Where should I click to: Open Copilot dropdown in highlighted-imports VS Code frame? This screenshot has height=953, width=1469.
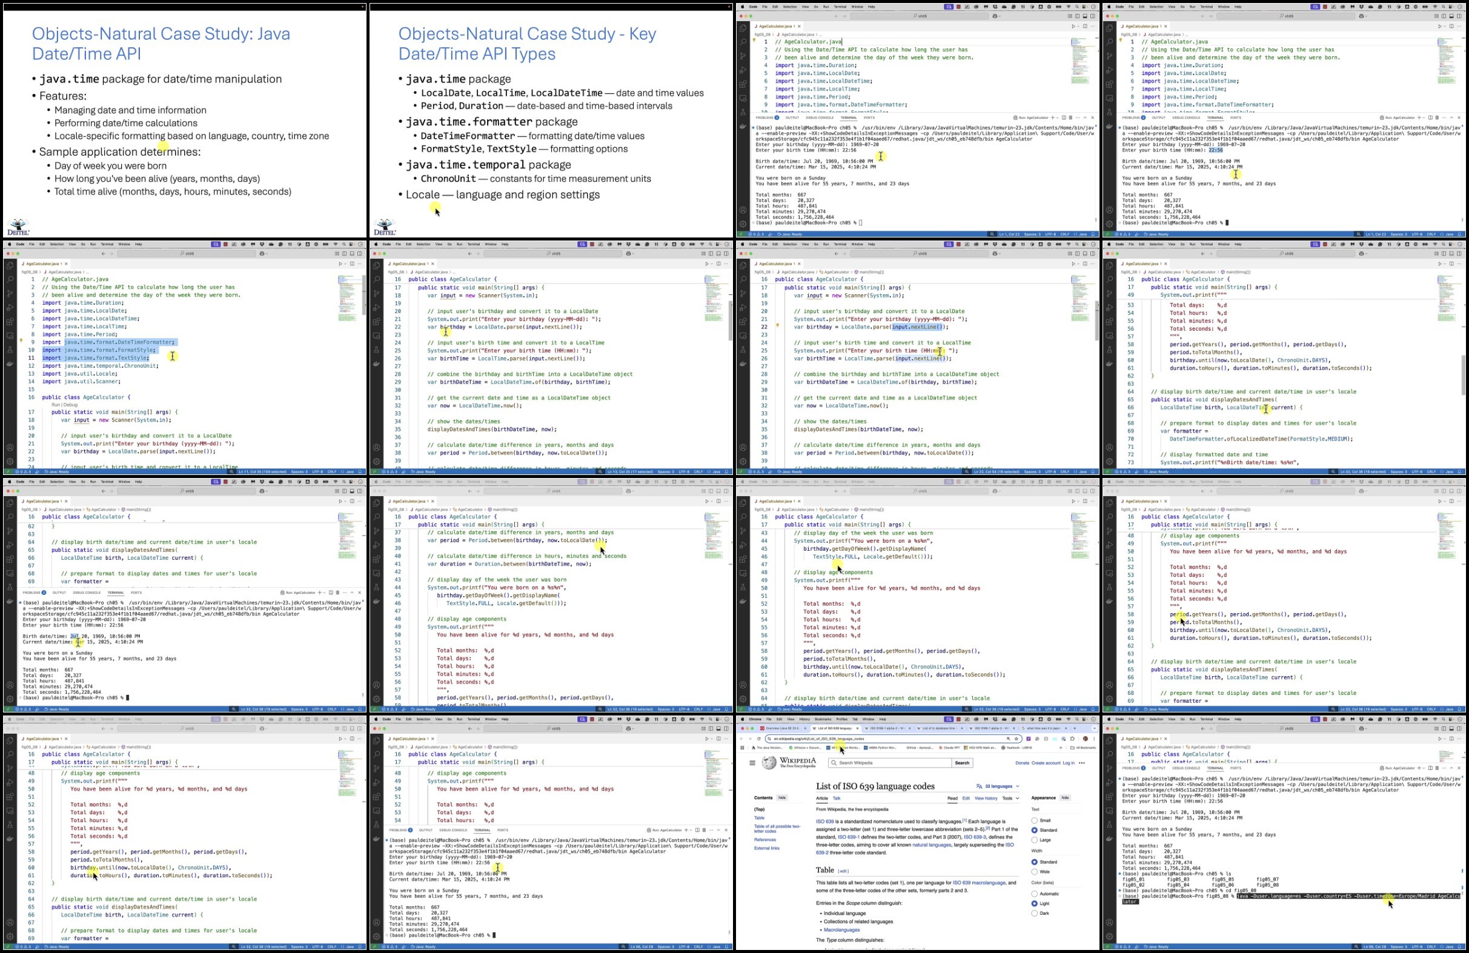click(267, 254)
